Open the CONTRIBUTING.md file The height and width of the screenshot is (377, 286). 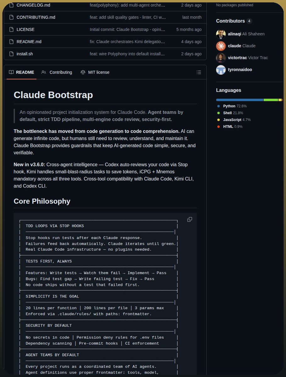tap(36, 17)
